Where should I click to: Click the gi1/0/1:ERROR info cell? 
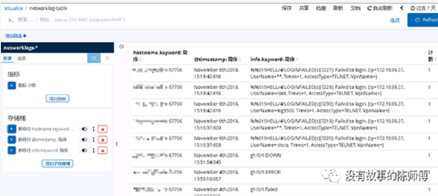(266, 172)
